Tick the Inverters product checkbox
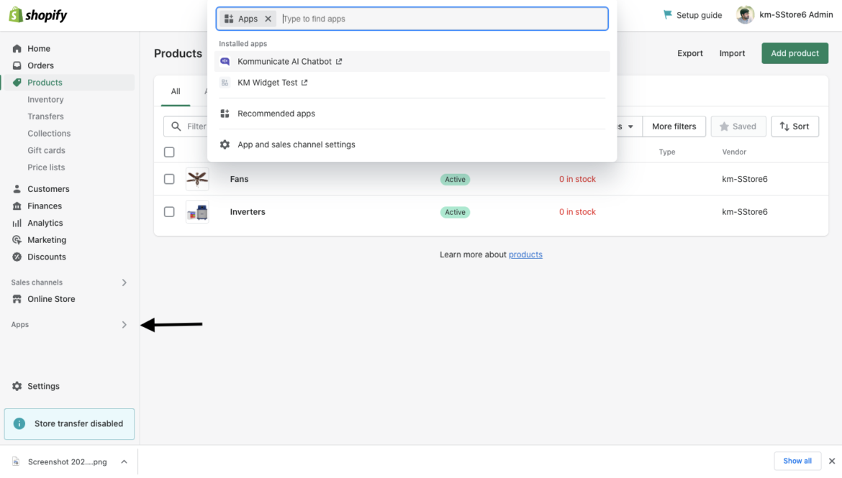The height and width of the screenshot is (478, 842). coord(169,211)
